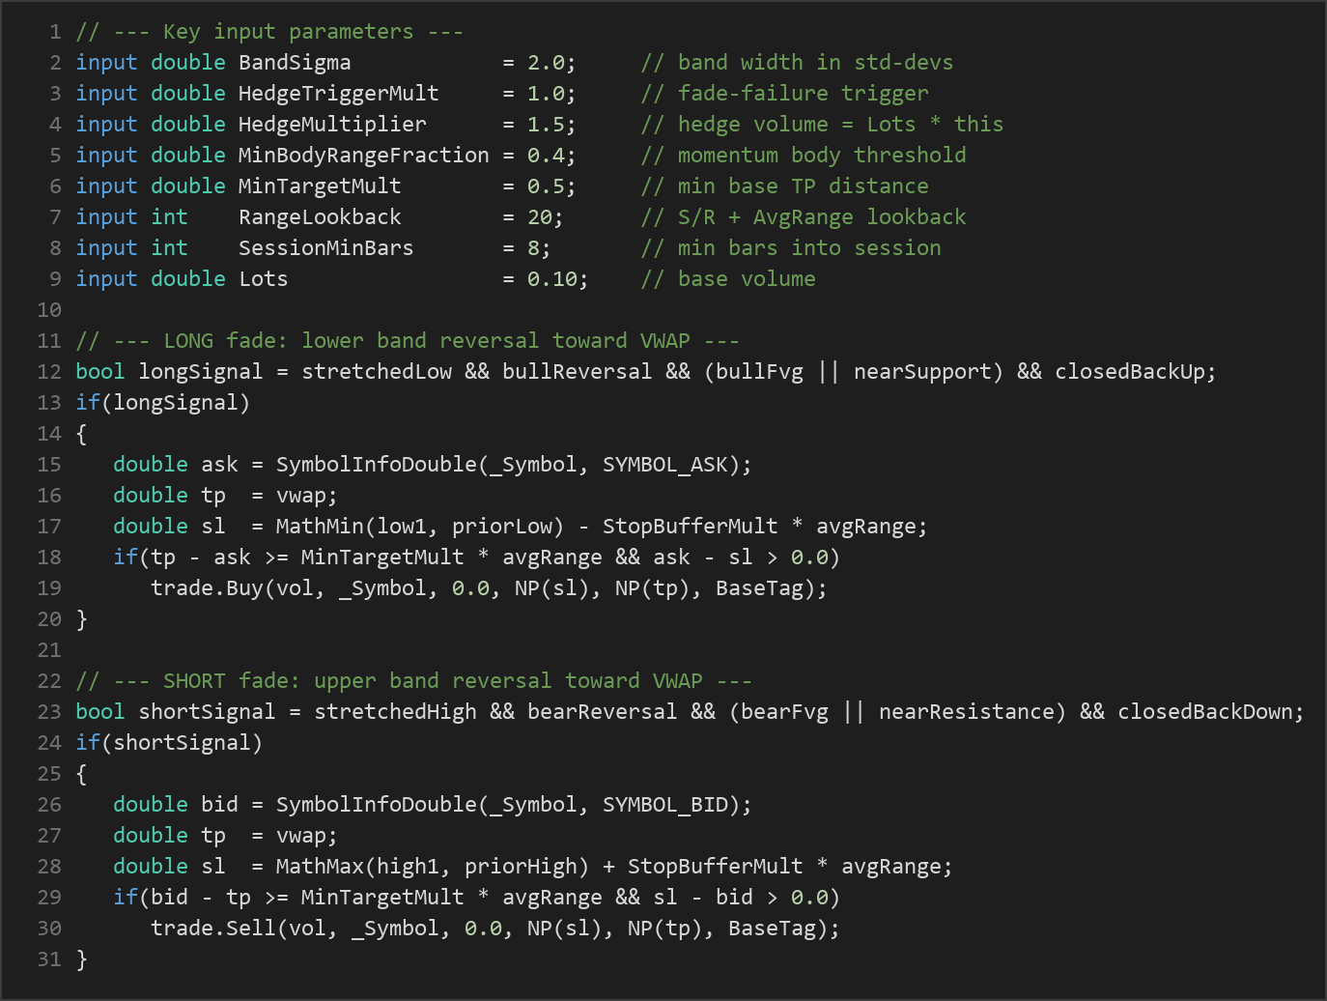
Task: Click line number 12 in gutter
Action: point(49,372)
